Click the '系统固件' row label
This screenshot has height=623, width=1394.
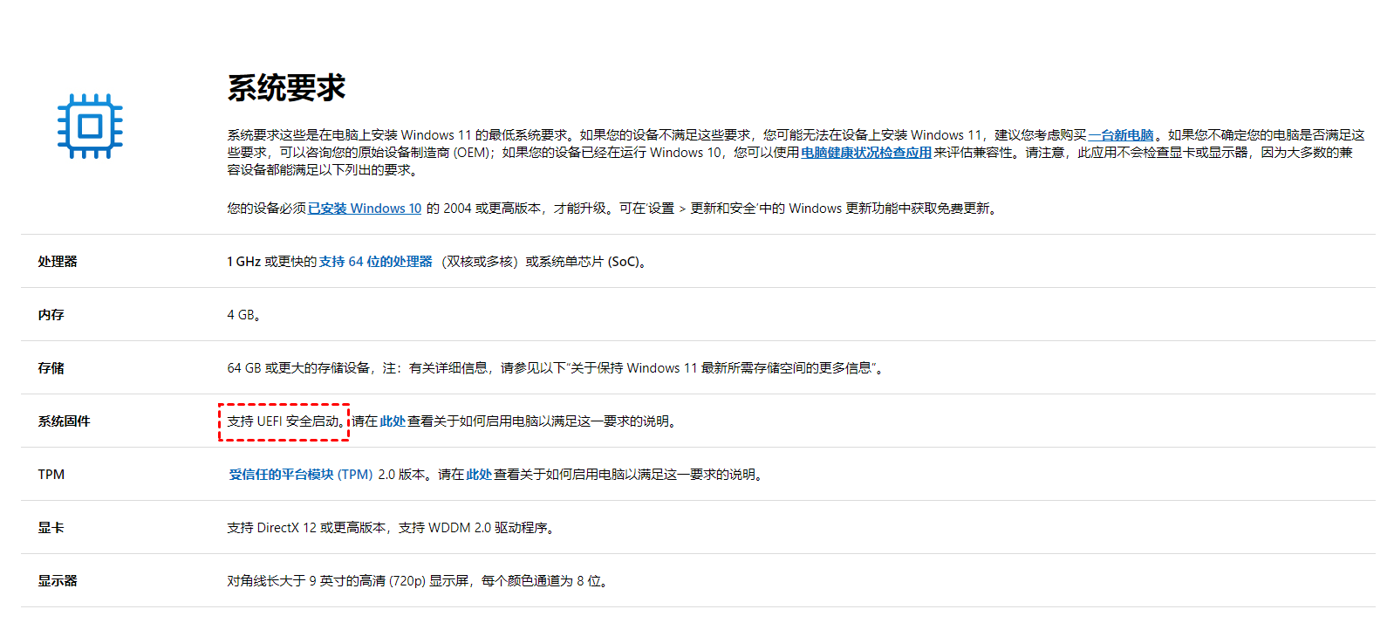click(x=64, y=421)
